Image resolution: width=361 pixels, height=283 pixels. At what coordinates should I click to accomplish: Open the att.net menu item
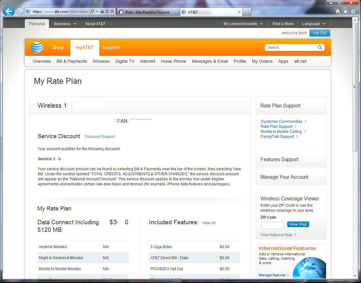(300, 61)
